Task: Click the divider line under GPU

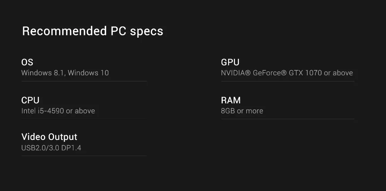Action: pos(288,81)
